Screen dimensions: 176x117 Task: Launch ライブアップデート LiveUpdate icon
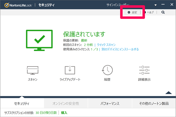[x=70, y=70]
